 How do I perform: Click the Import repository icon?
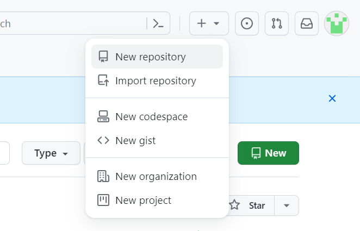click(103, 81)
